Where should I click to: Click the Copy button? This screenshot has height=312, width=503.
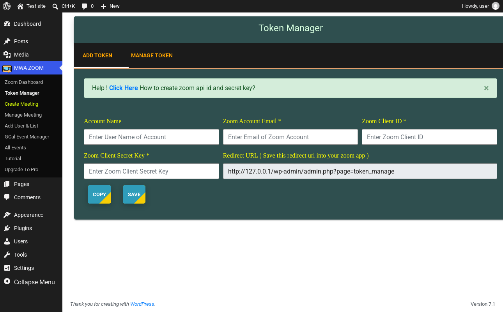click(x=99, y=194)
